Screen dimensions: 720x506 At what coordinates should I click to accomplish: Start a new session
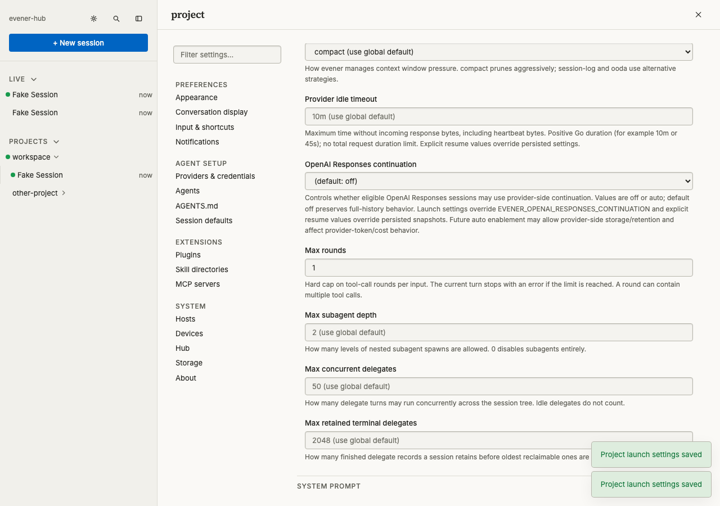[x=78, y=43]
